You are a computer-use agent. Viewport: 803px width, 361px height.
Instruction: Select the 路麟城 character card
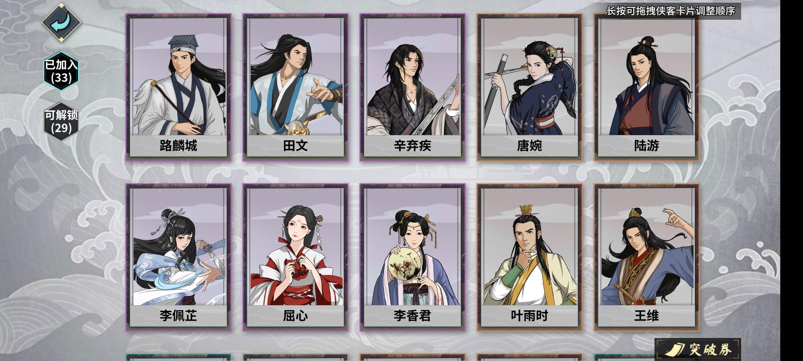pos(178,87)
